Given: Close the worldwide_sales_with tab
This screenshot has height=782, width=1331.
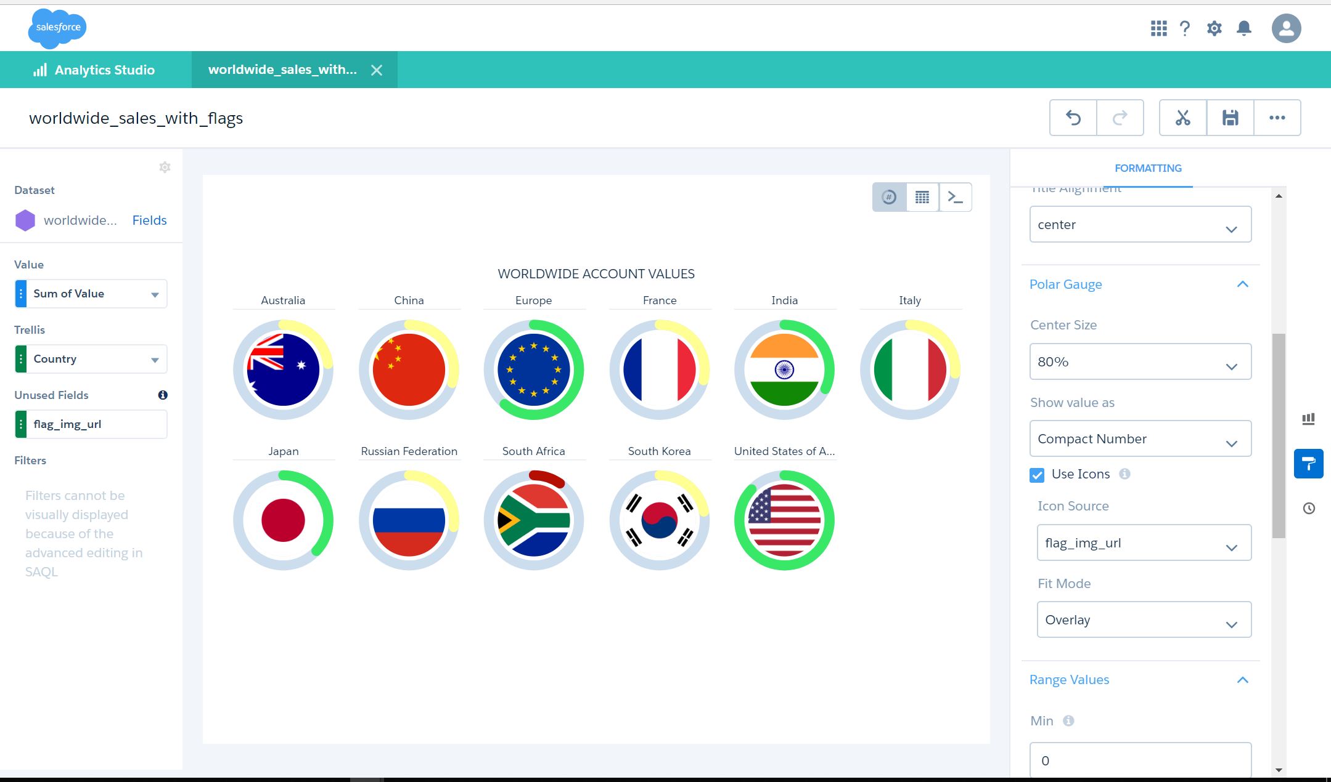Looking at the screenshot, I should pyautogui.click(x=377, y=70).
